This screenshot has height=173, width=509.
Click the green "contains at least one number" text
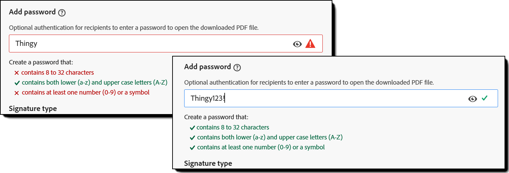261,147
